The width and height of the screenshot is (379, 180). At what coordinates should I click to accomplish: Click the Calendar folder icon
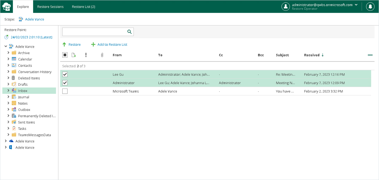(x=14, y=59)
